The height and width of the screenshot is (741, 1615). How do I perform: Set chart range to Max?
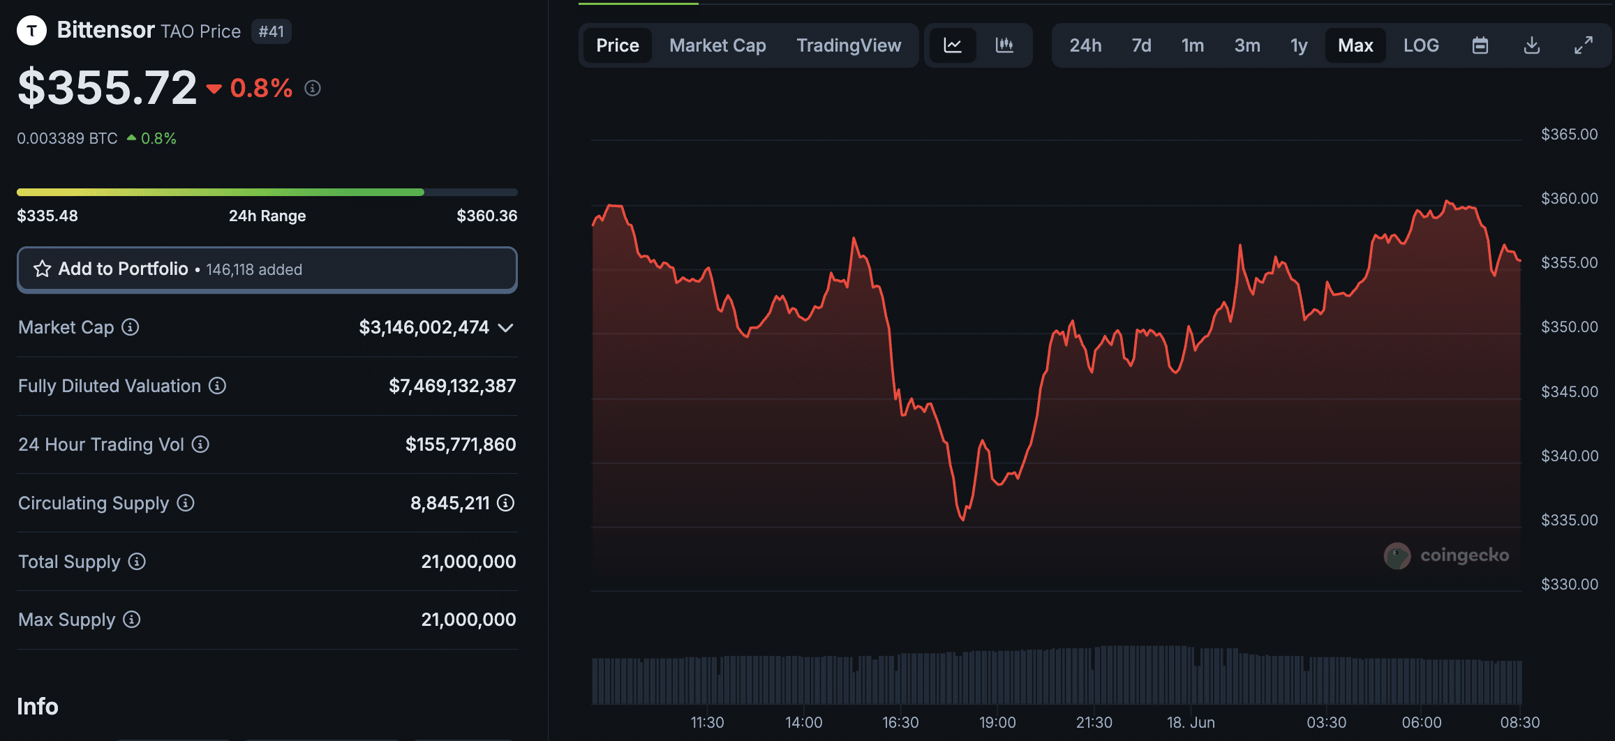(1355, 45)
